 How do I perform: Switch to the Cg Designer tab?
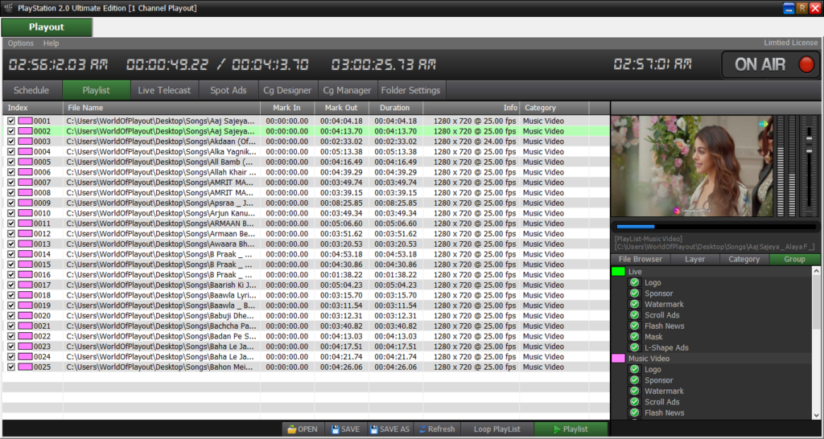[286, 91]
